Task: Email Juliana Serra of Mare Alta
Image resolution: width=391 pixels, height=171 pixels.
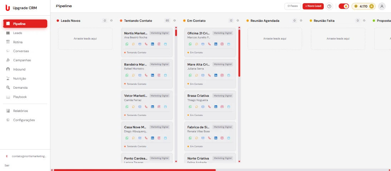Action: (203, 75)
